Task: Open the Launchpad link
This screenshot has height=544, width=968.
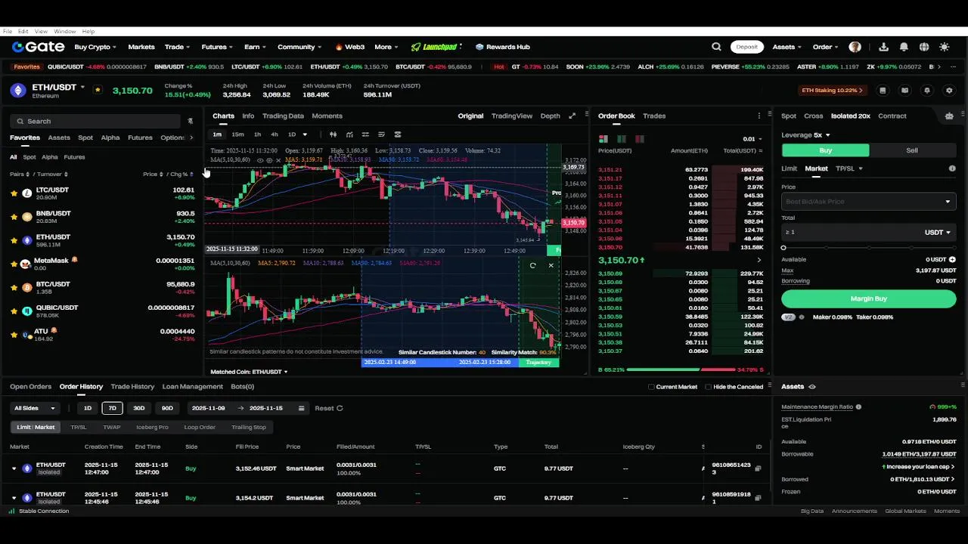Action: point(435,47)
